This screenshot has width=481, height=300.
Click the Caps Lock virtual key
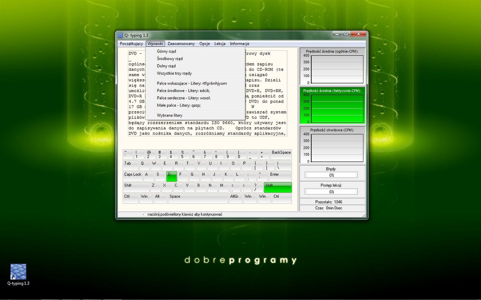(x=133, y=176)
